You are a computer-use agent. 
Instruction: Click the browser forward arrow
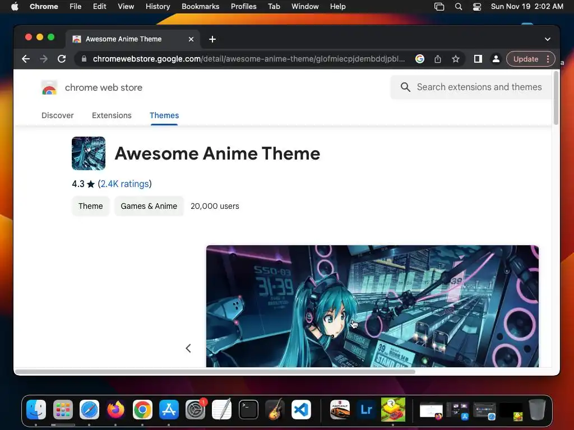point(44,59)
